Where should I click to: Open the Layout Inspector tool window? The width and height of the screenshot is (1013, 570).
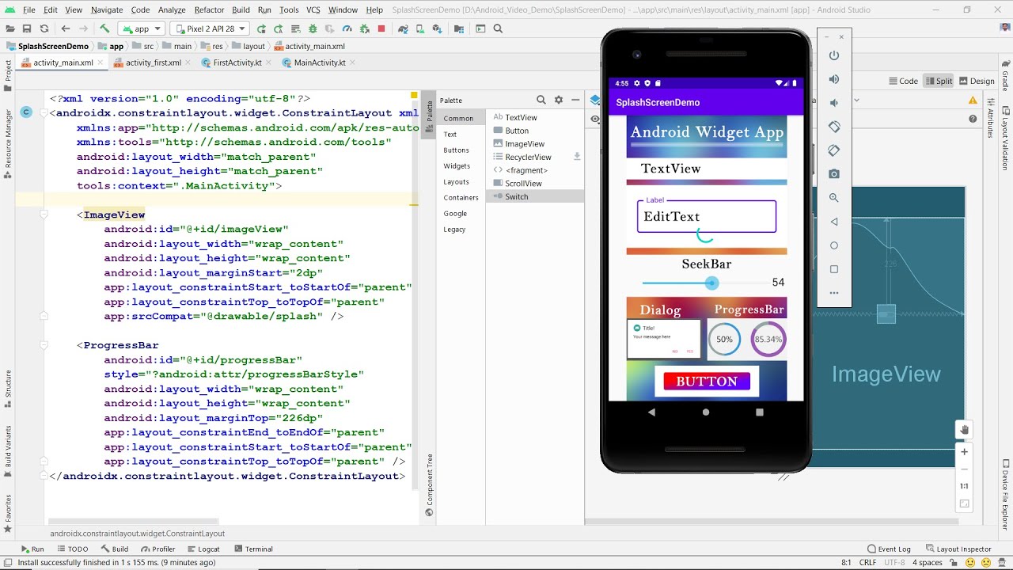[x=958, y=549]
